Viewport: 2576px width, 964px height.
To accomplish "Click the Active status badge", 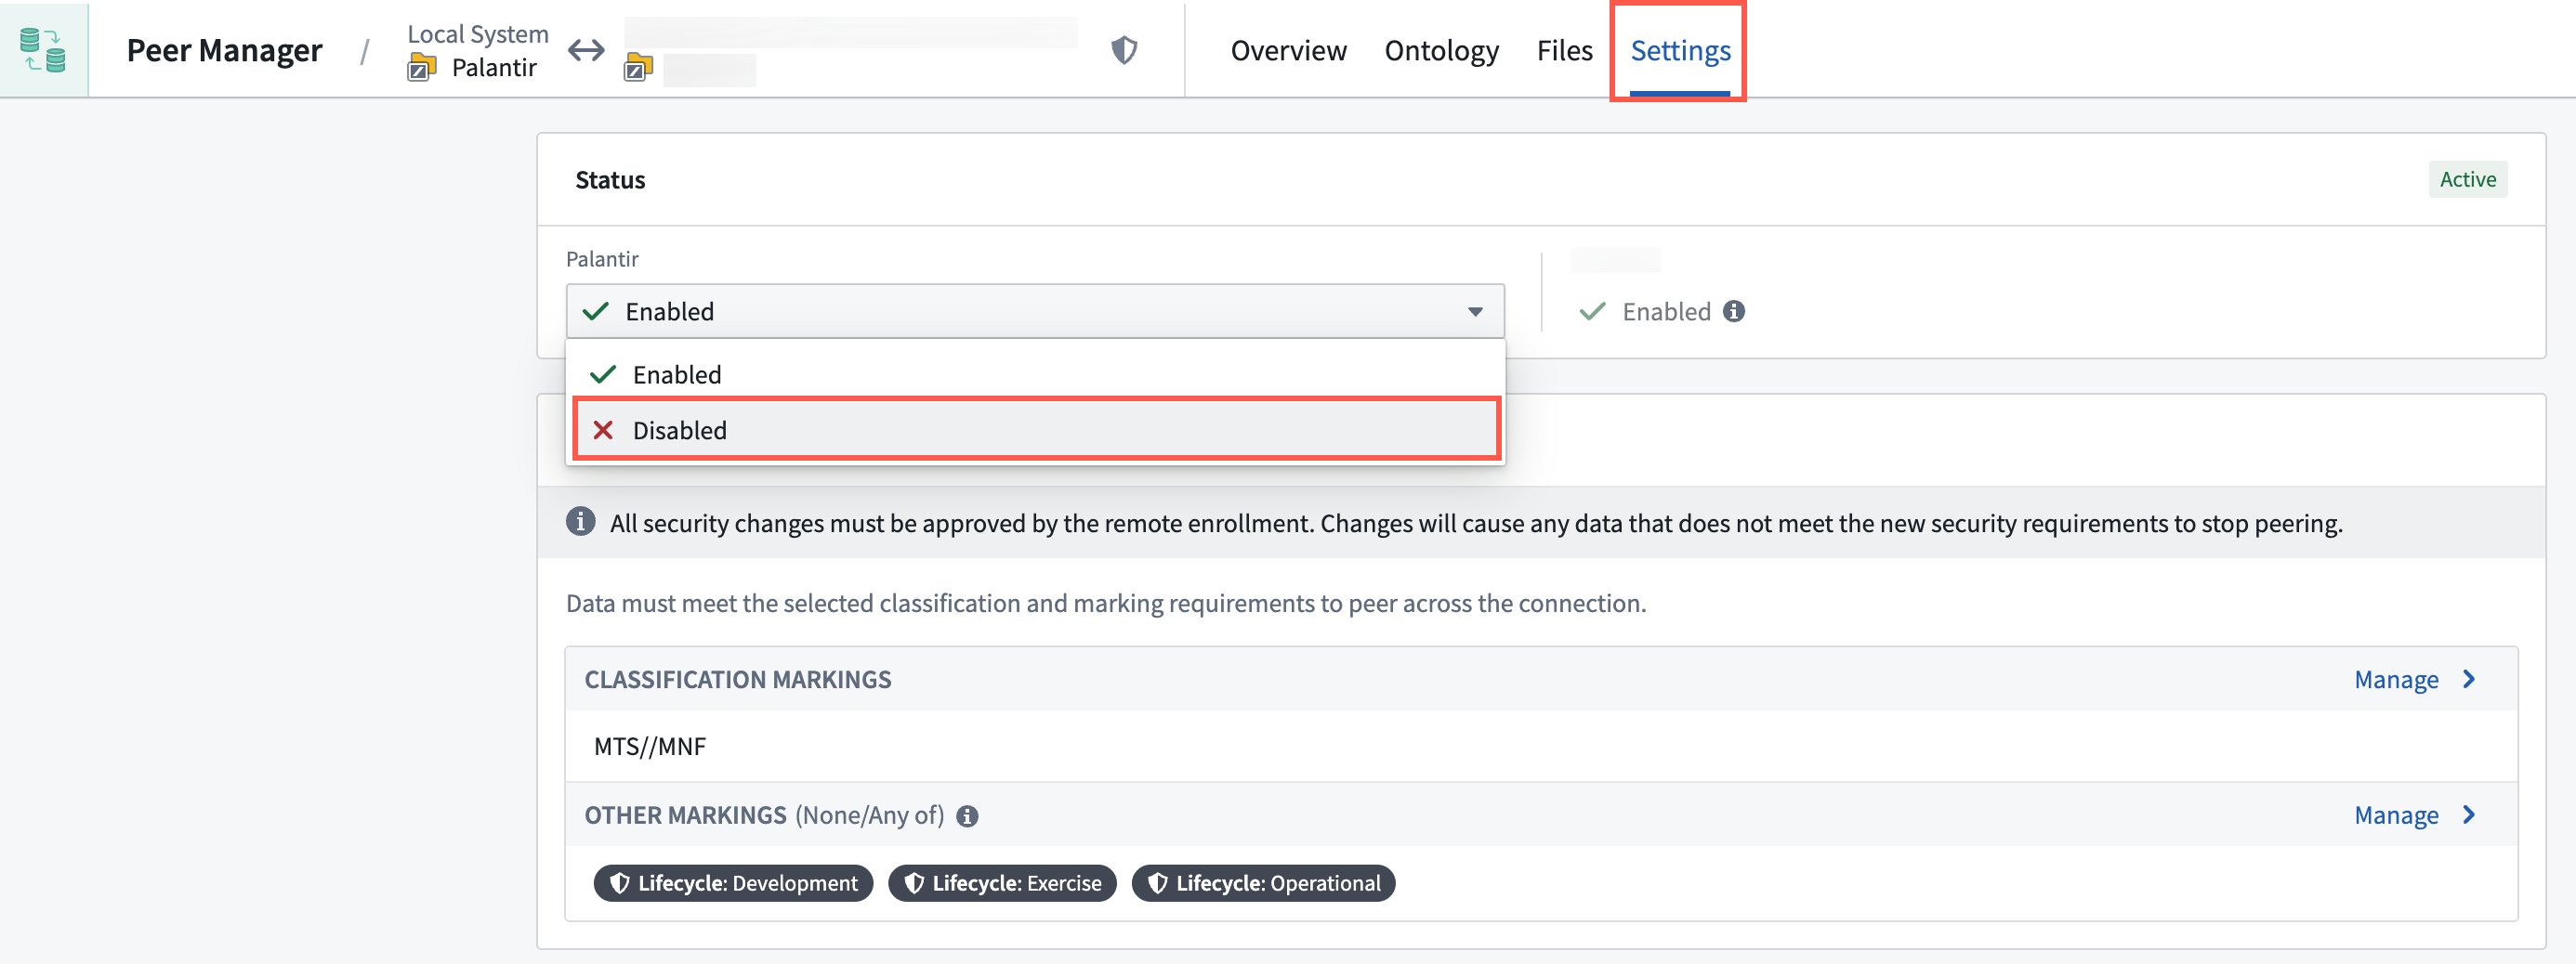I will 2467,180.
